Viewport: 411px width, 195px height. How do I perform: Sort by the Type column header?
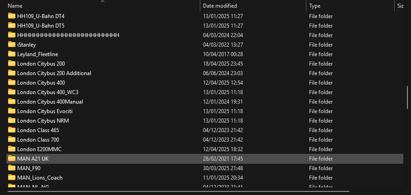pos(314,6)
